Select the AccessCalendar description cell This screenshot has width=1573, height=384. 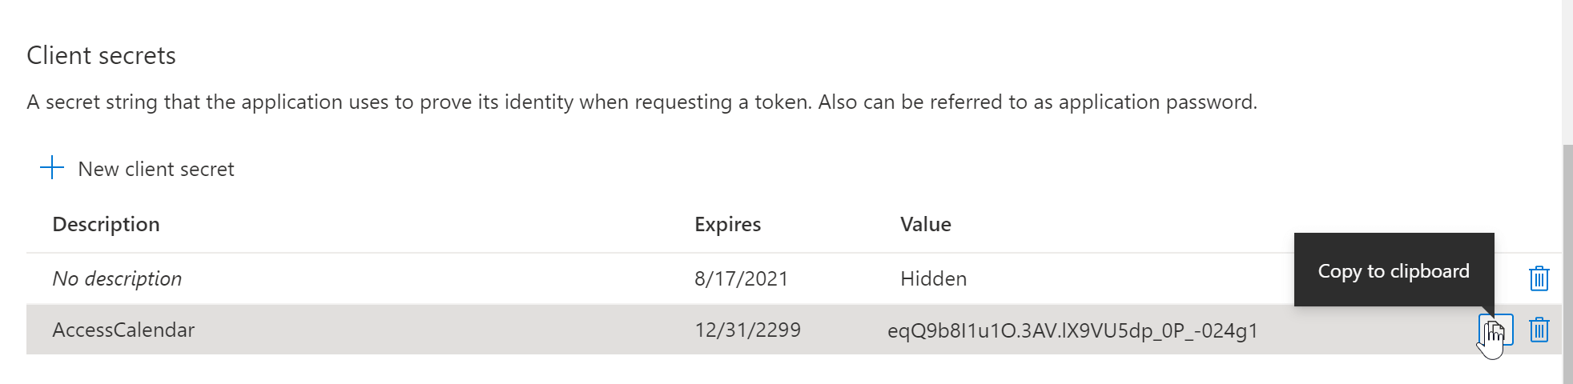click(123, 330)
